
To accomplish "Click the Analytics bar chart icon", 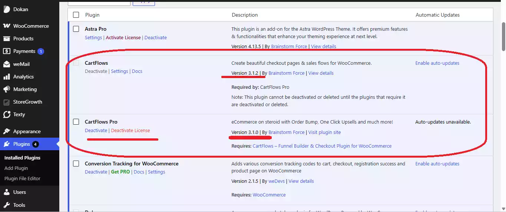I will (7, 77).
